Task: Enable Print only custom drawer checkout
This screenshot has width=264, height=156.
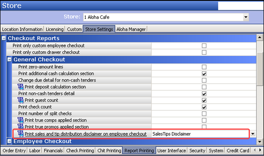Action: point(204,52)
